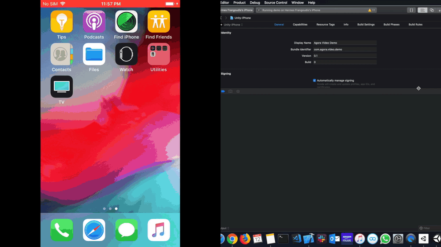Click the Build number field
Image resolution: width=441 pixels, height=247 pixels.
[345, 62]
